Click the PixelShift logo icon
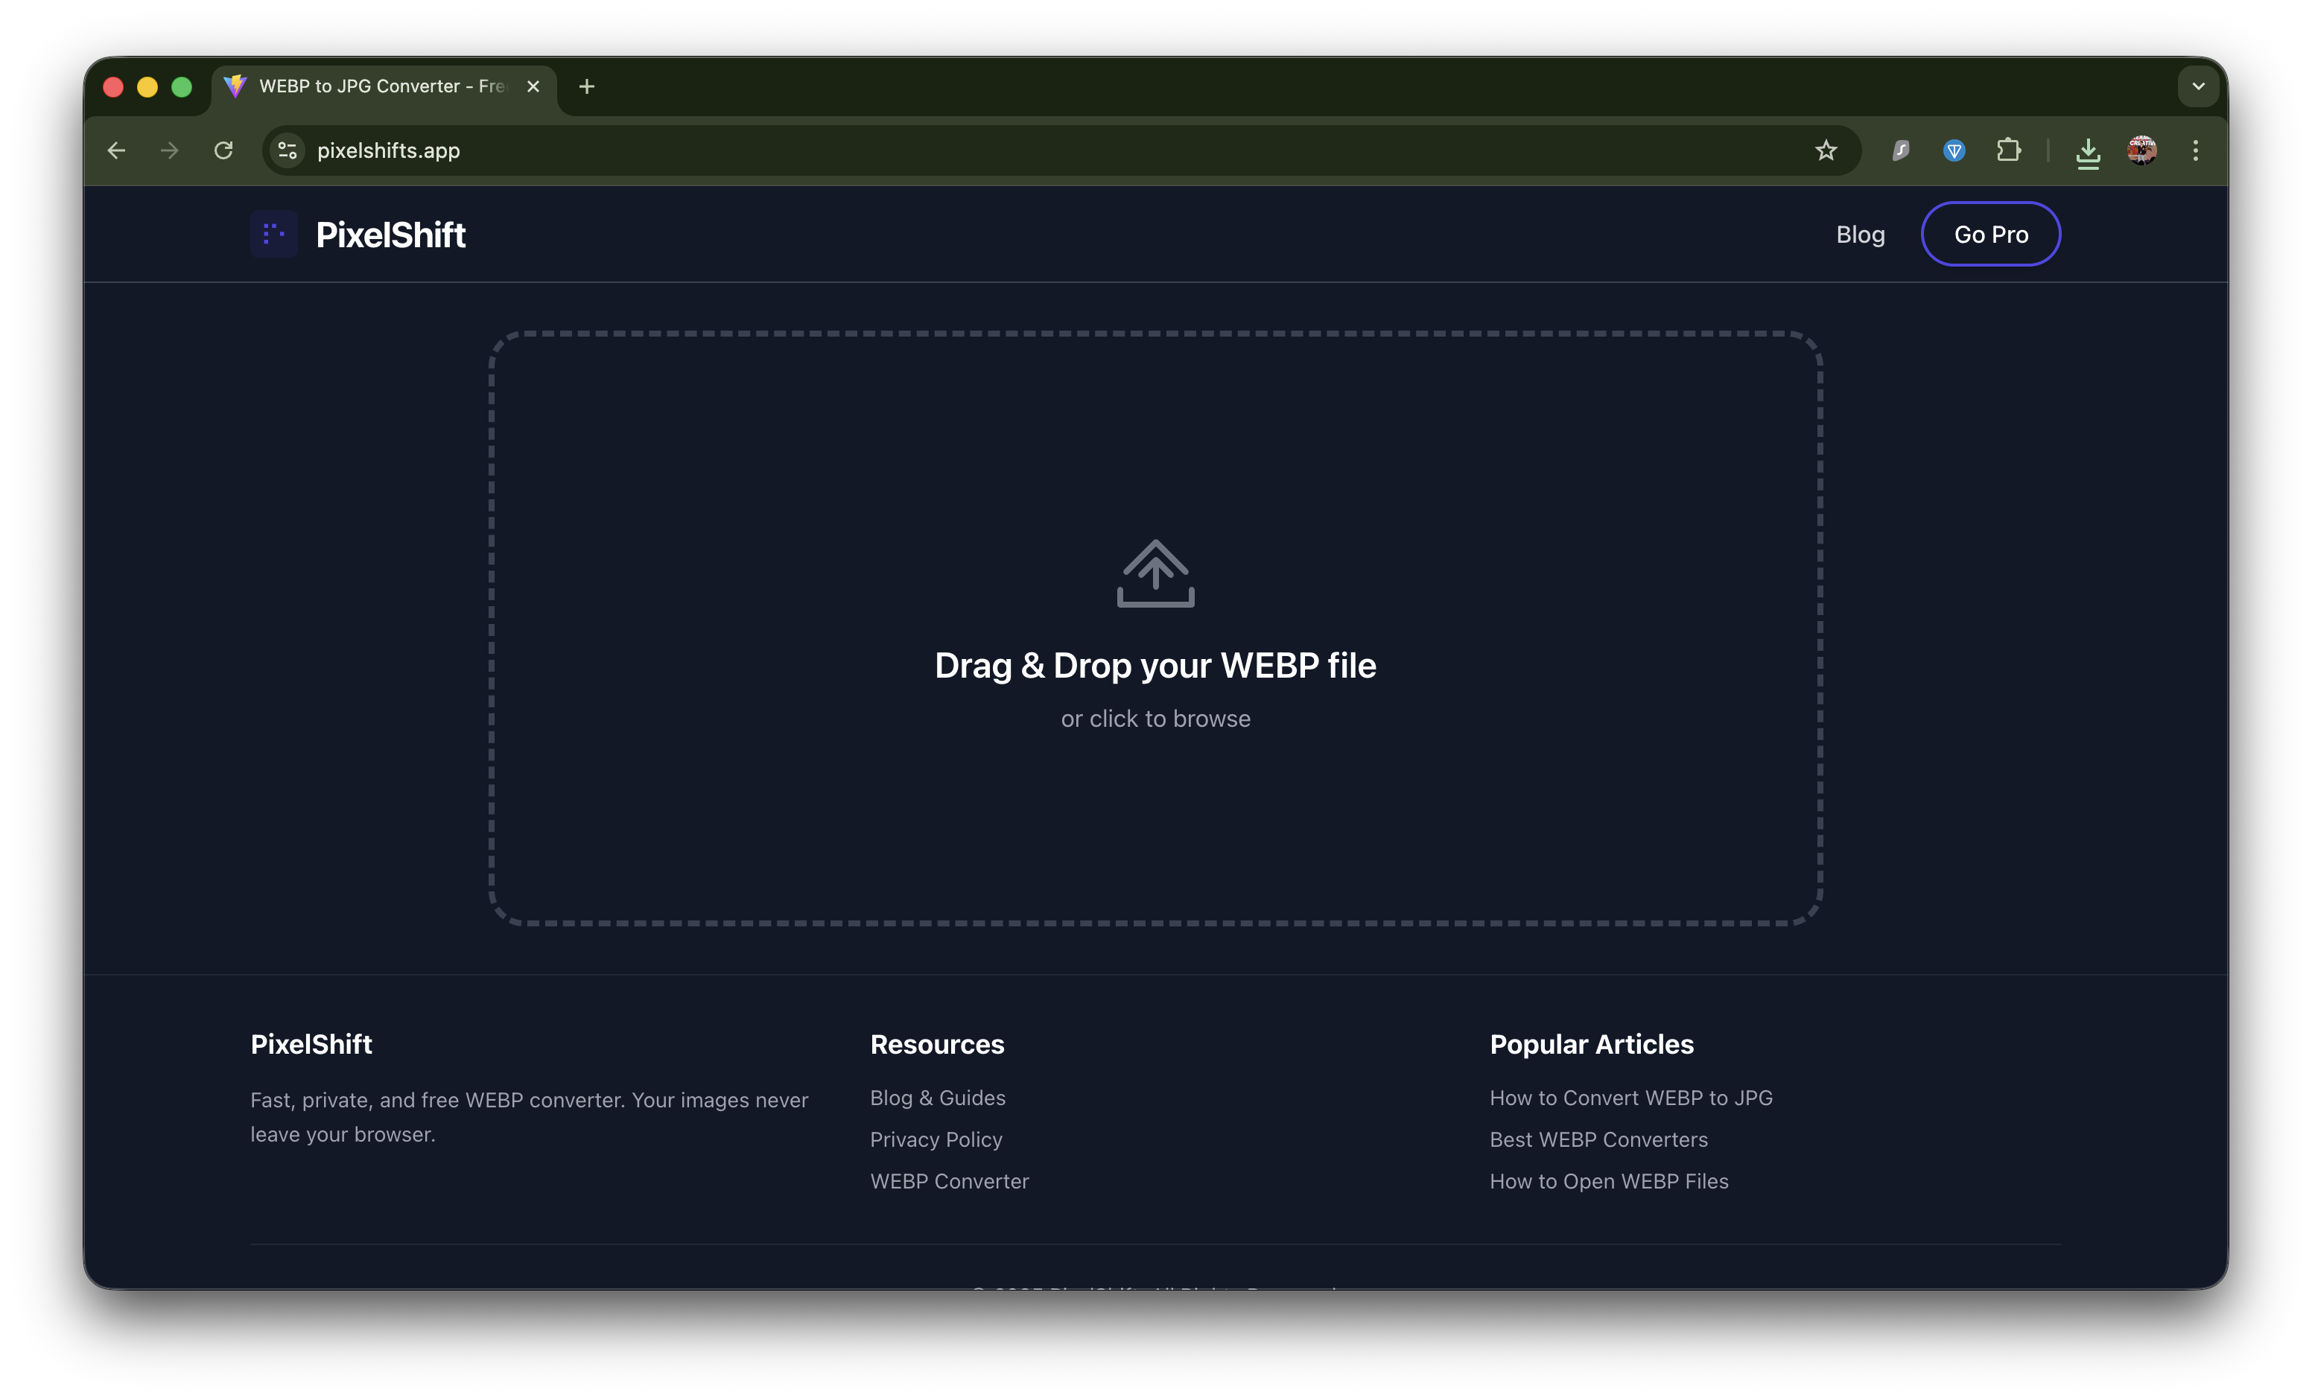The height and width of the screenshot is (1400, 2312). point(274,234)
